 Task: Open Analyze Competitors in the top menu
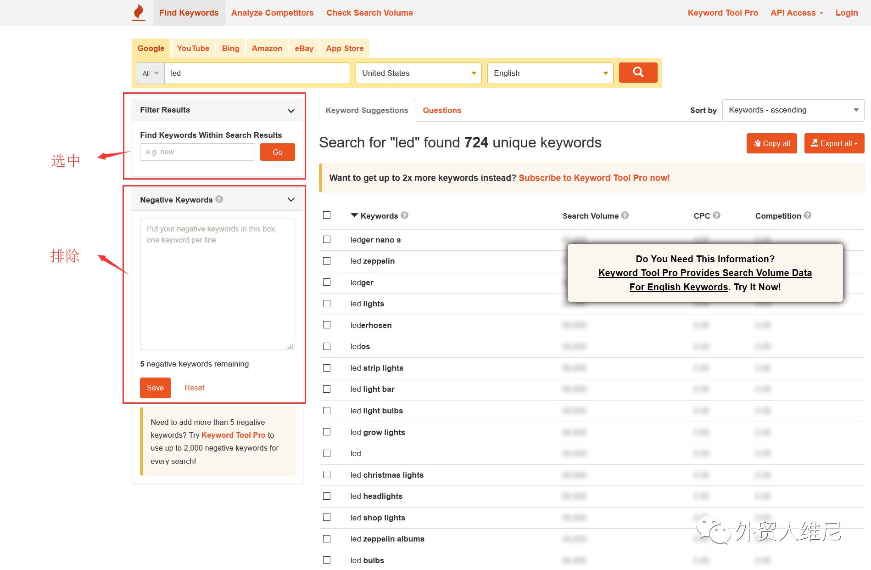[x=273, y=13]
